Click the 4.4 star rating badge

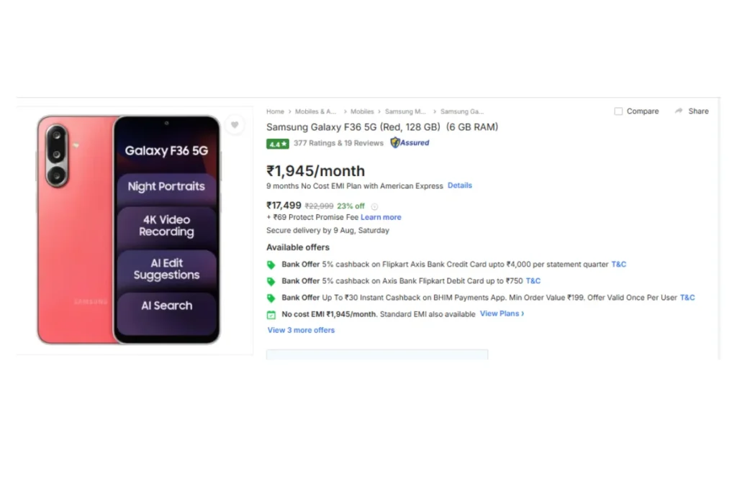277,144
